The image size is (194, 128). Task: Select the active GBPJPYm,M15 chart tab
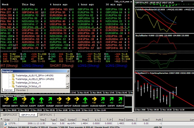28,115
